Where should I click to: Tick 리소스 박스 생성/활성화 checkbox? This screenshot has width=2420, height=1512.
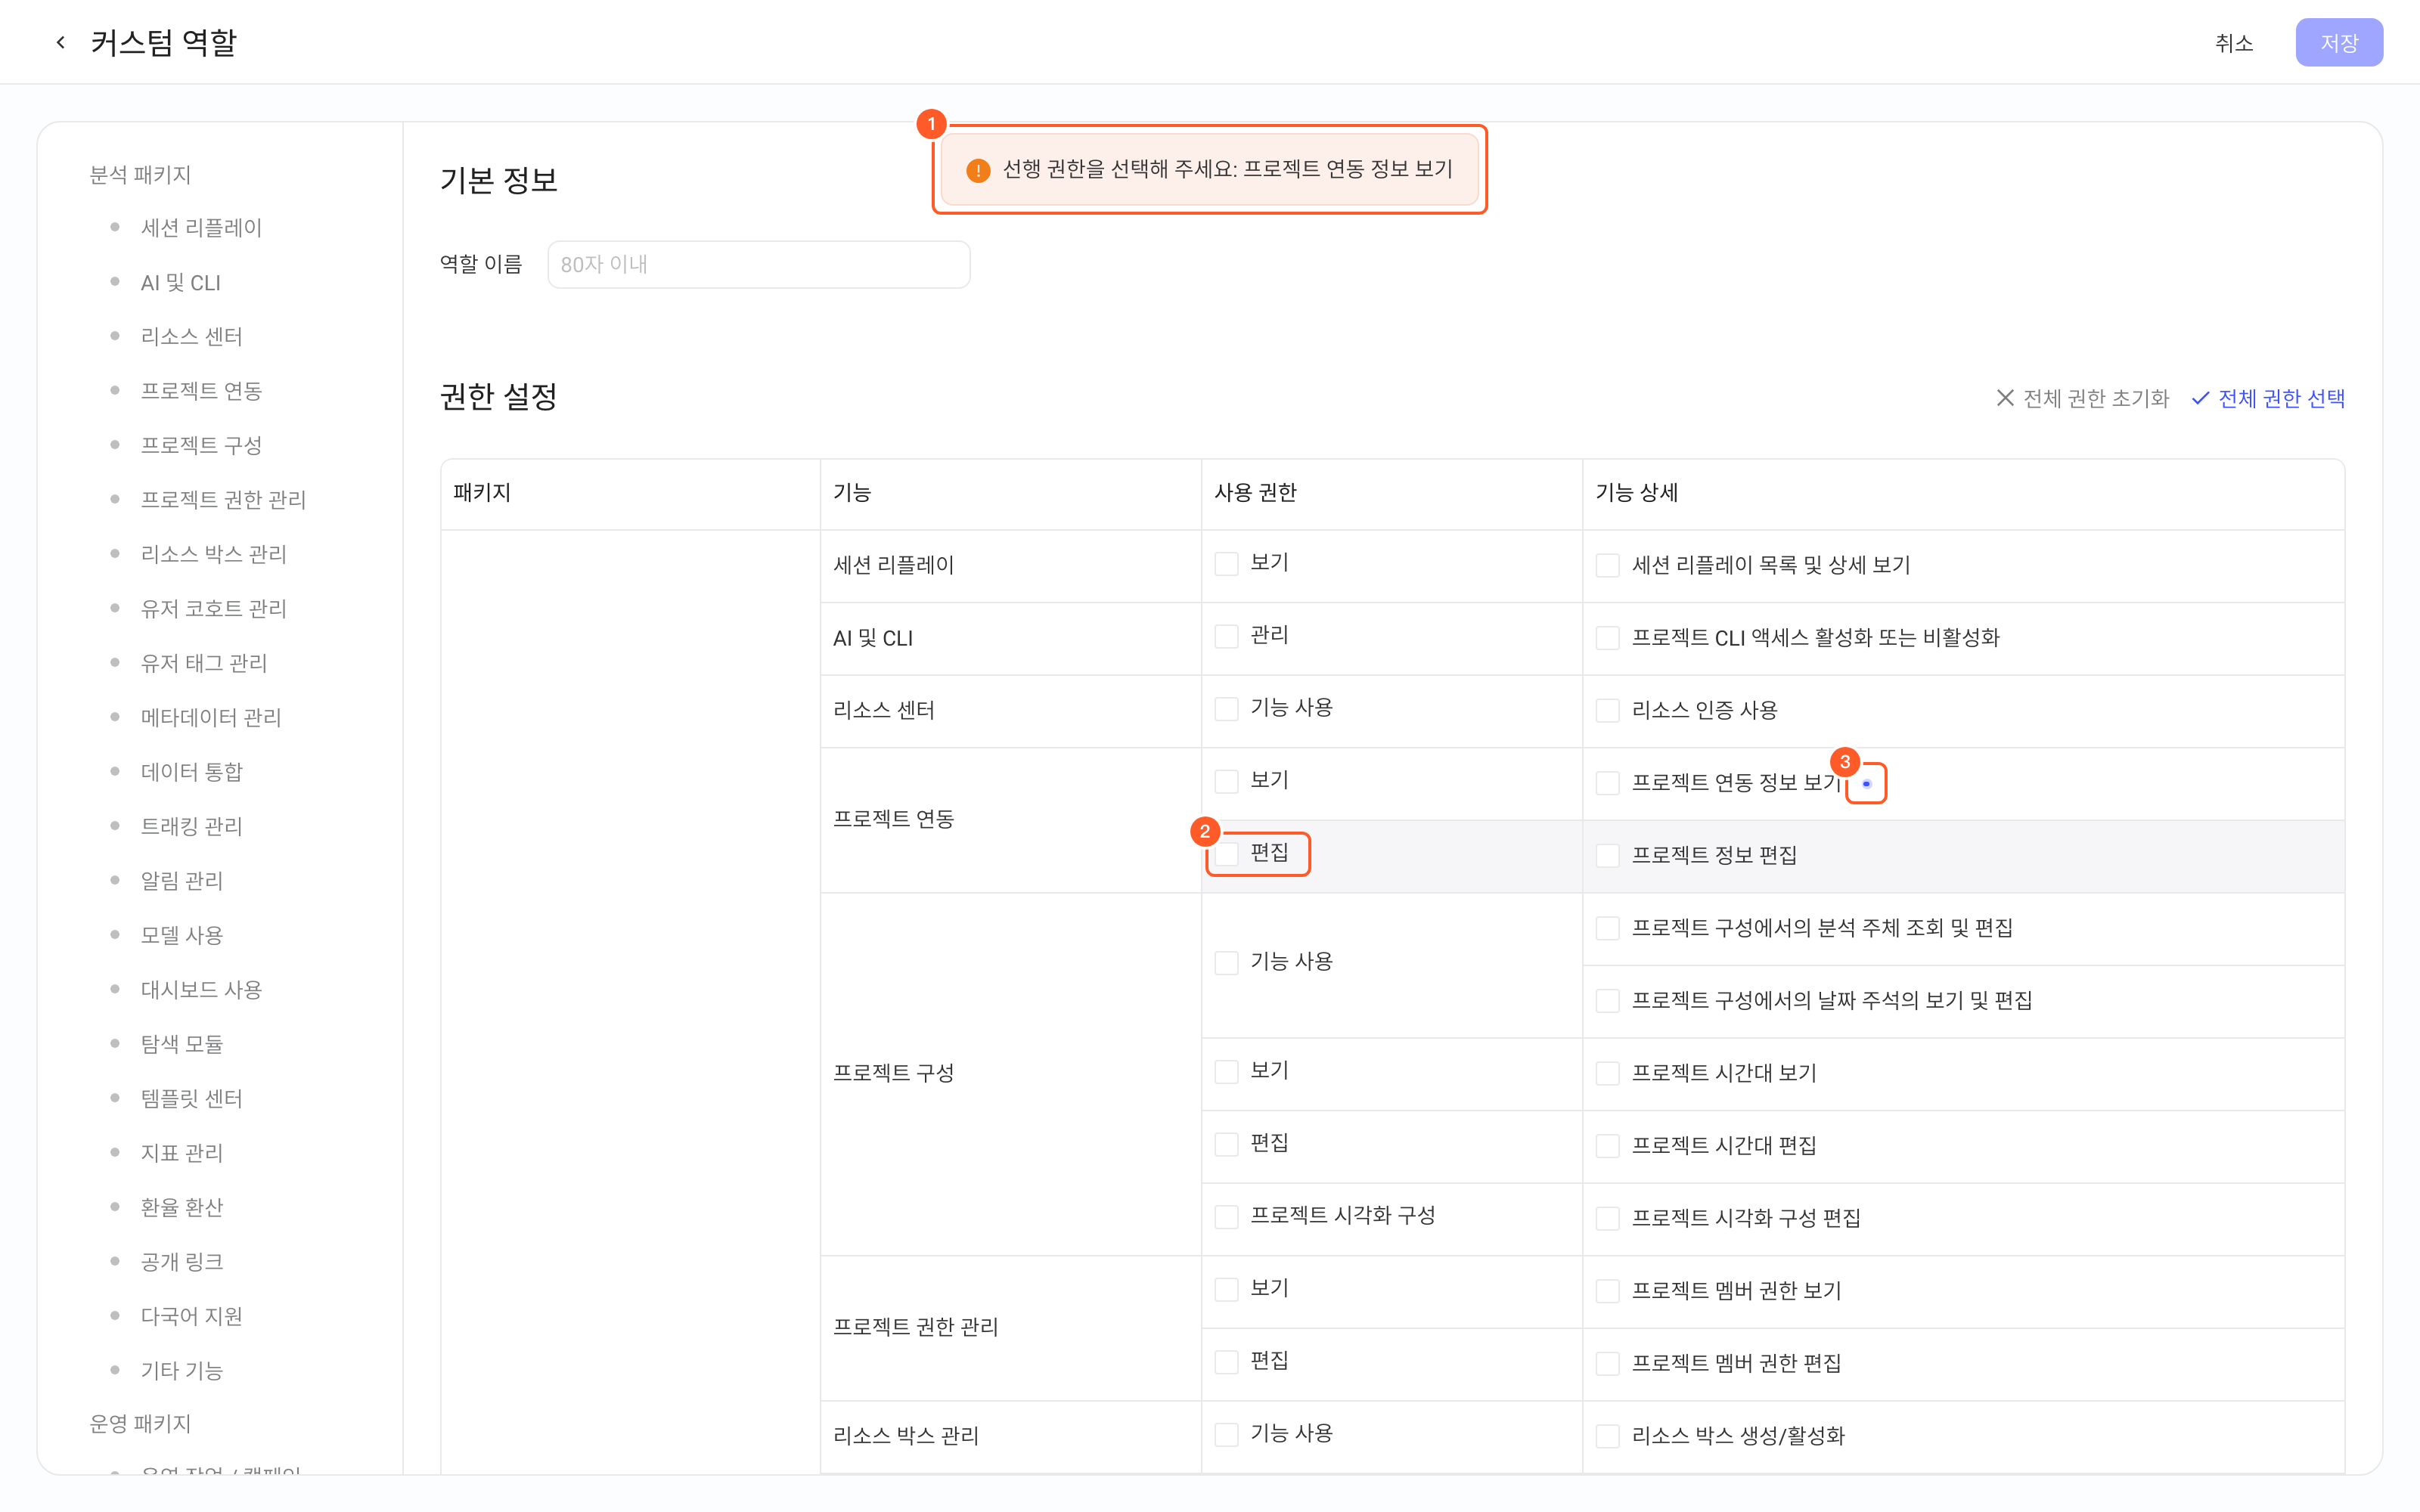(1607, 1436)
